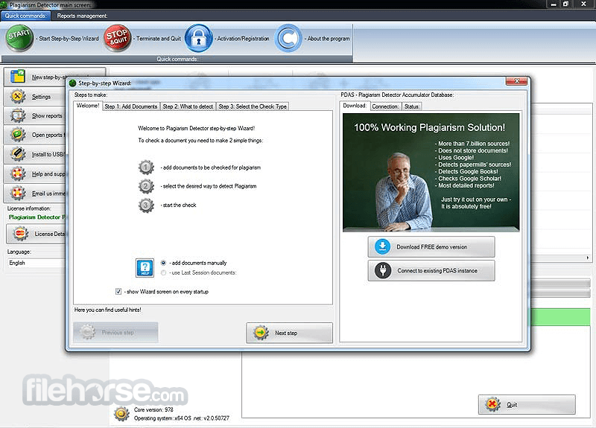This screenshot has width=596, height=428.
Task: Click the Next step button label
Action: [x=286, y=333]
